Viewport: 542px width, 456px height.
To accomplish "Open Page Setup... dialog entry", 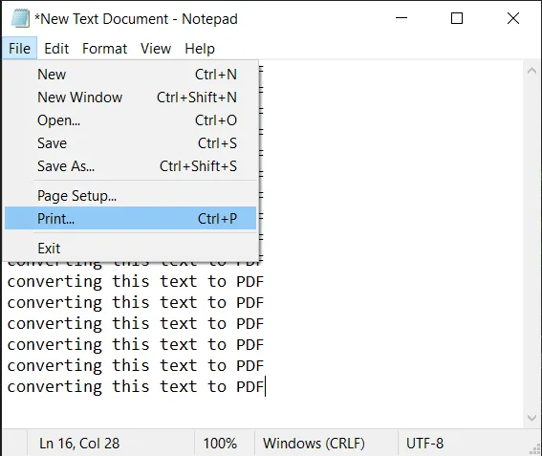I will coord(130,196).
